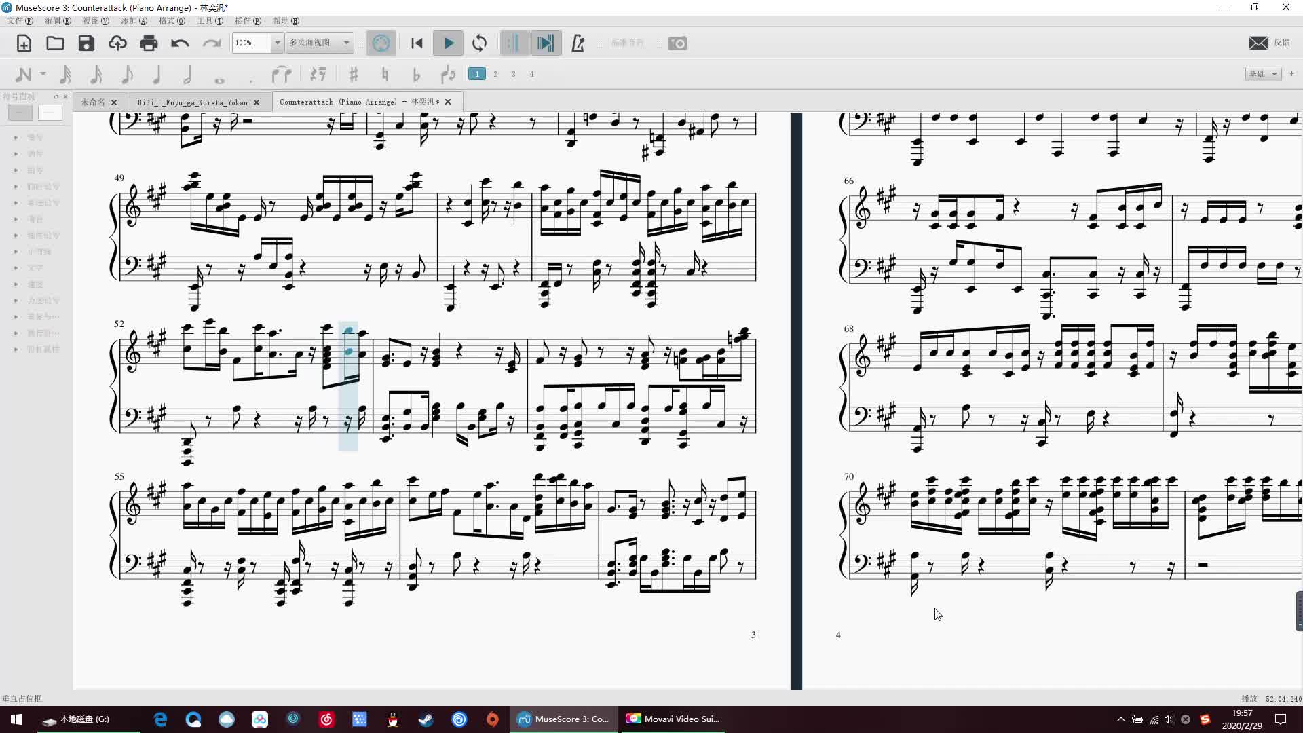Upload the score online with the cloud icon

117,43
